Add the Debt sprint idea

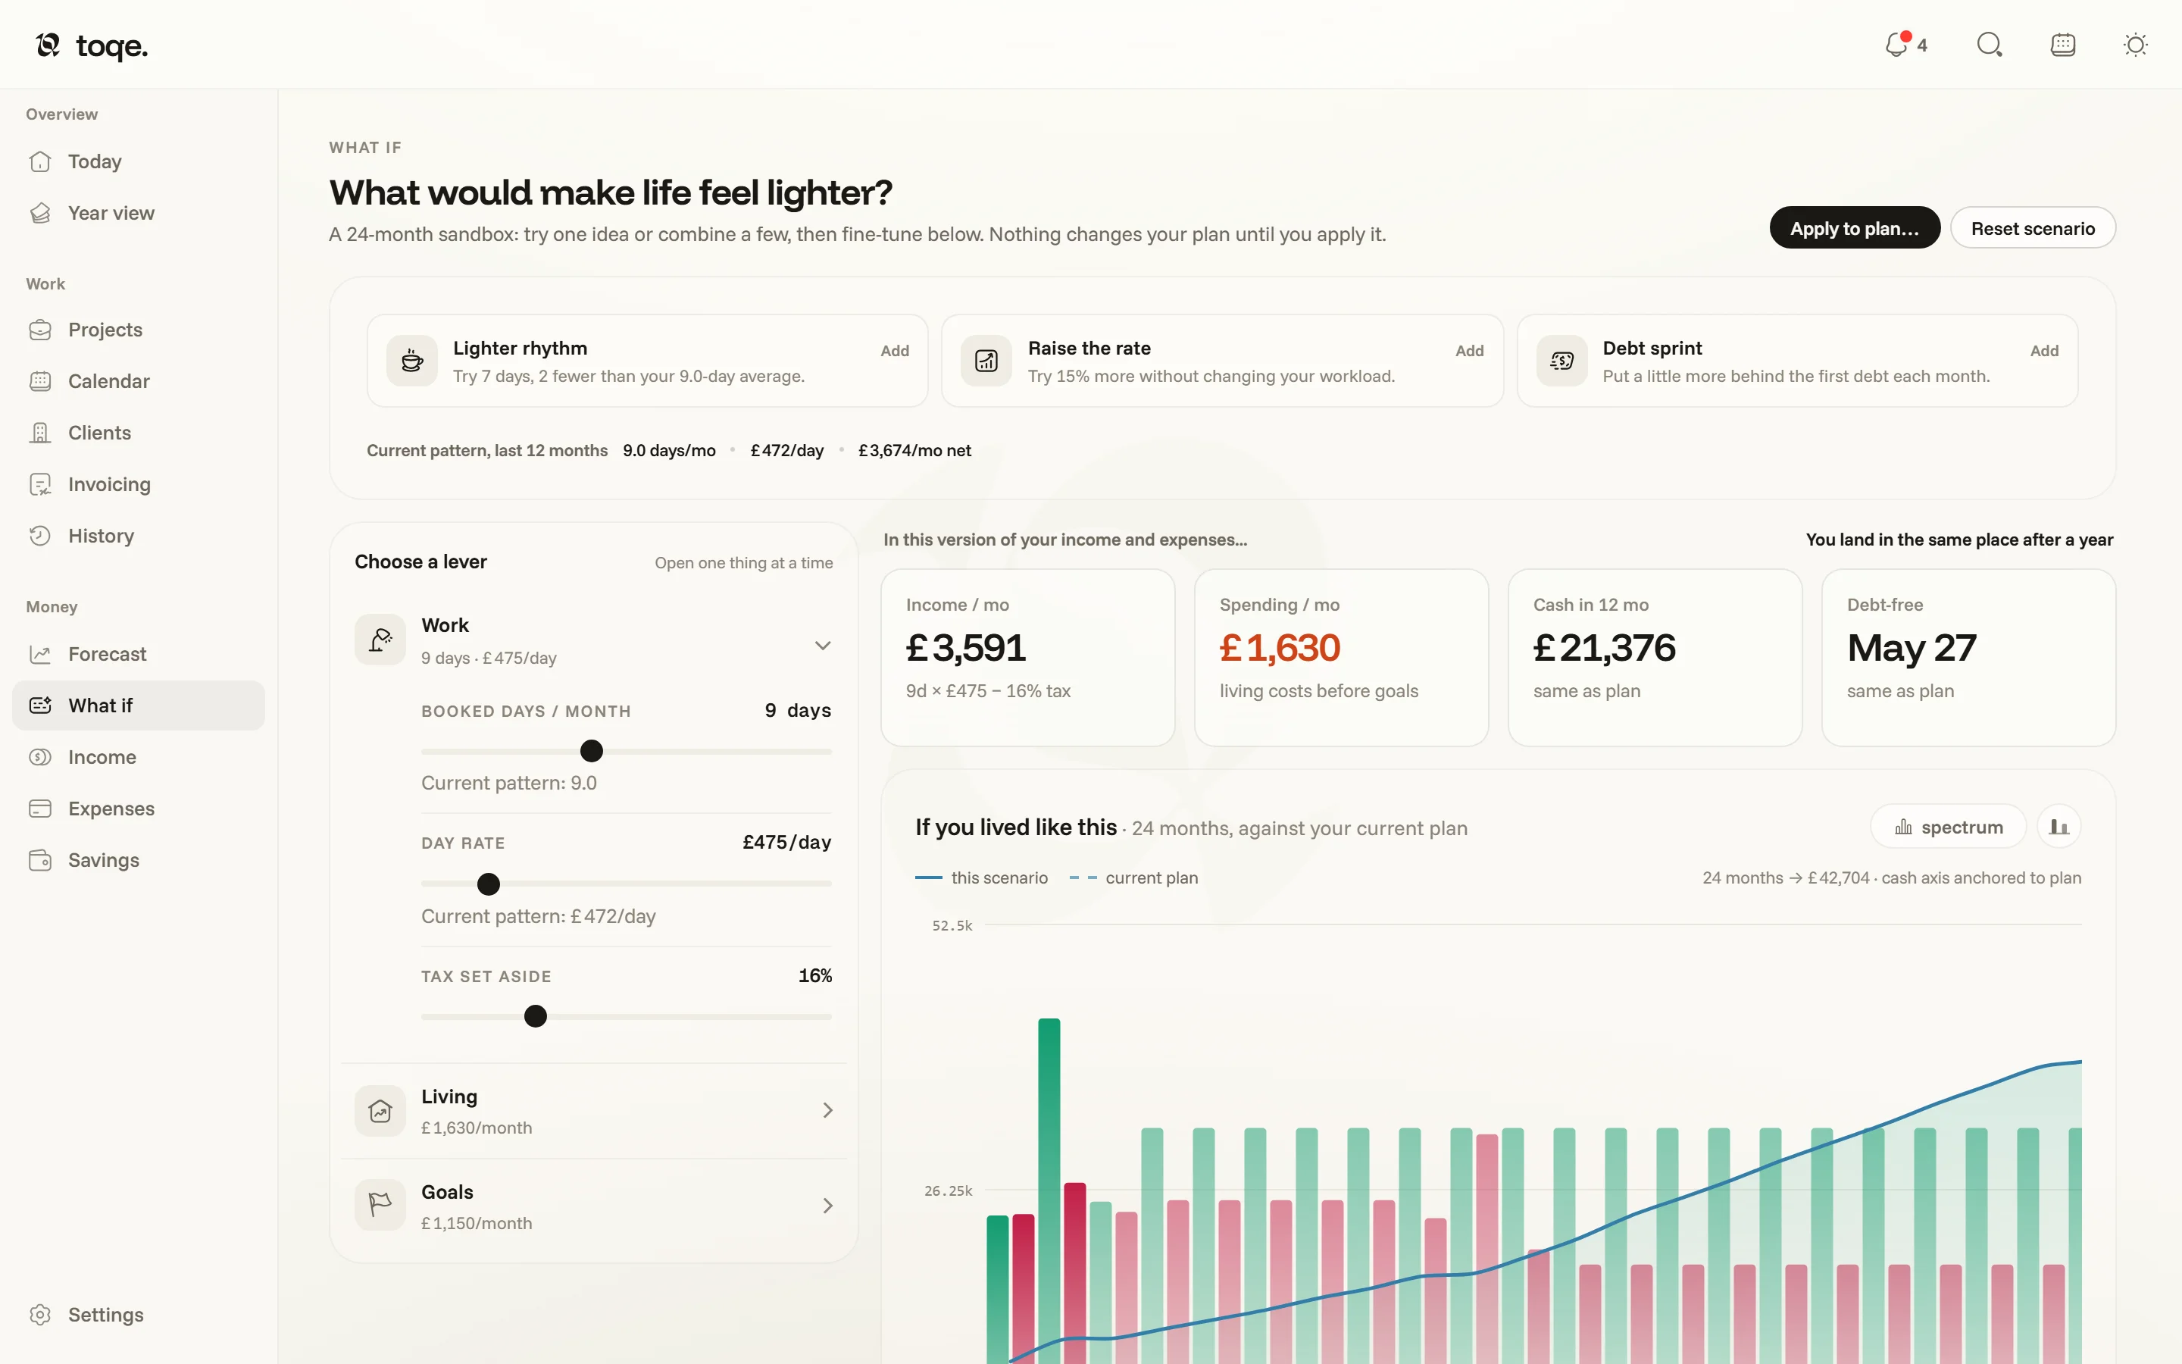click(x=2043, y=351)
